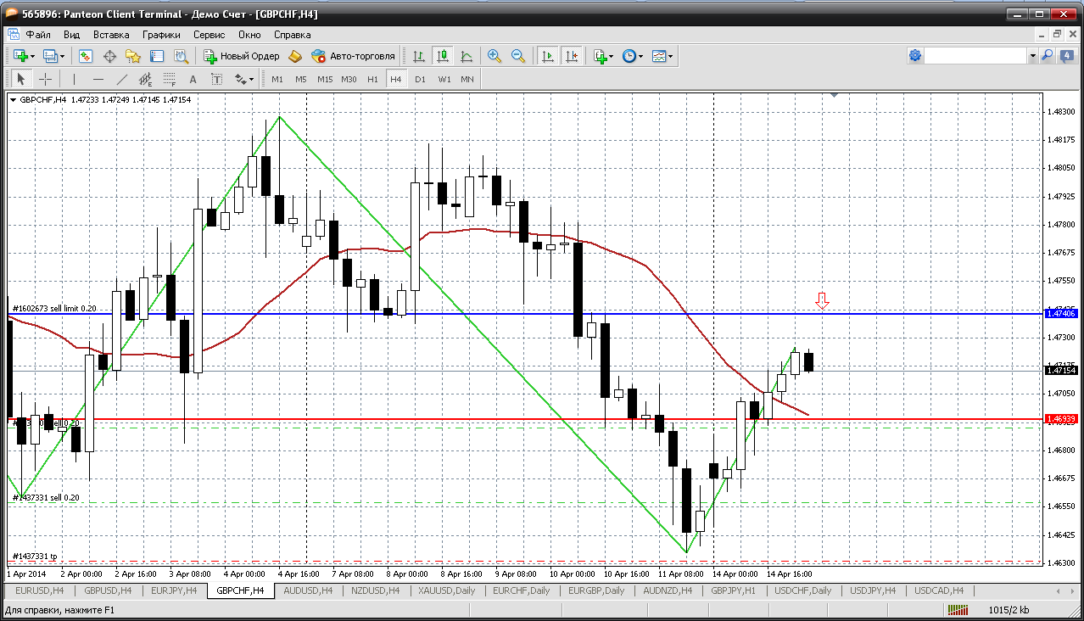Image resolution: width=1084 pixels, height=621 pixels.
Task: Switch chart to bar chart view
Action: pos(419,56)
